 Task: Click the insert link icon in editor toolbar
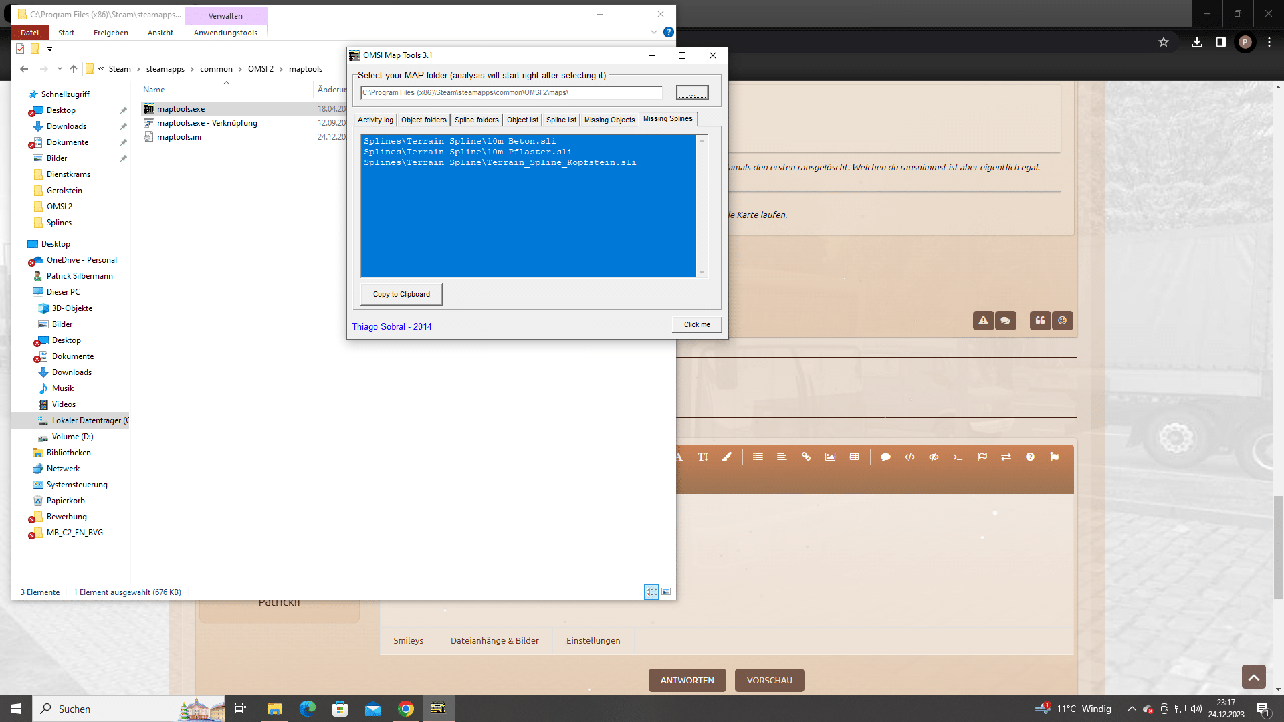pyautogui.click(x=806, y=457)
